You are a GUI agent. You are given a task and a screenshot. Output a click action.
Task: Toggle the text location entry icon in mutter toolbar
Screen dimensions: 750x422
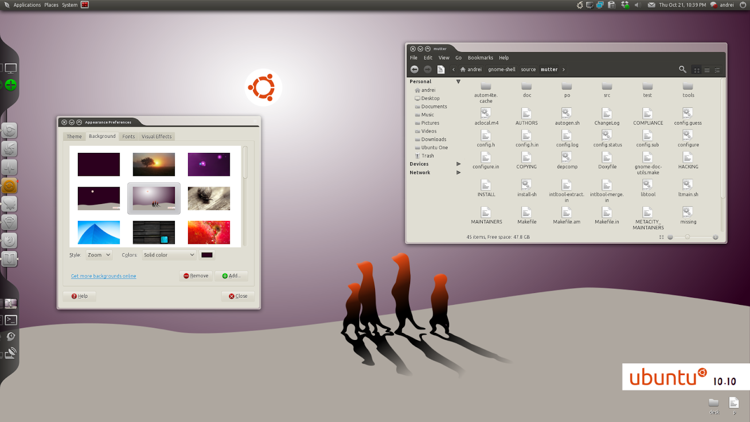(441, 69)
